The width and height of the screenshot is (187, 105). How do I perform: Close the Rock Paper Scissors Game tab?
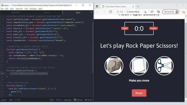pos(133,7)
